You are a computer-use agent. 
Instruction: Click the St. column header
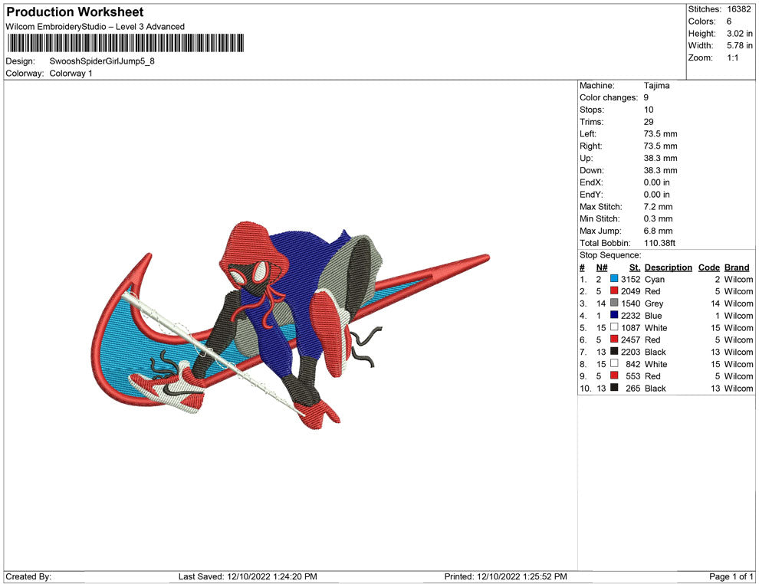[x=635, y=267]
